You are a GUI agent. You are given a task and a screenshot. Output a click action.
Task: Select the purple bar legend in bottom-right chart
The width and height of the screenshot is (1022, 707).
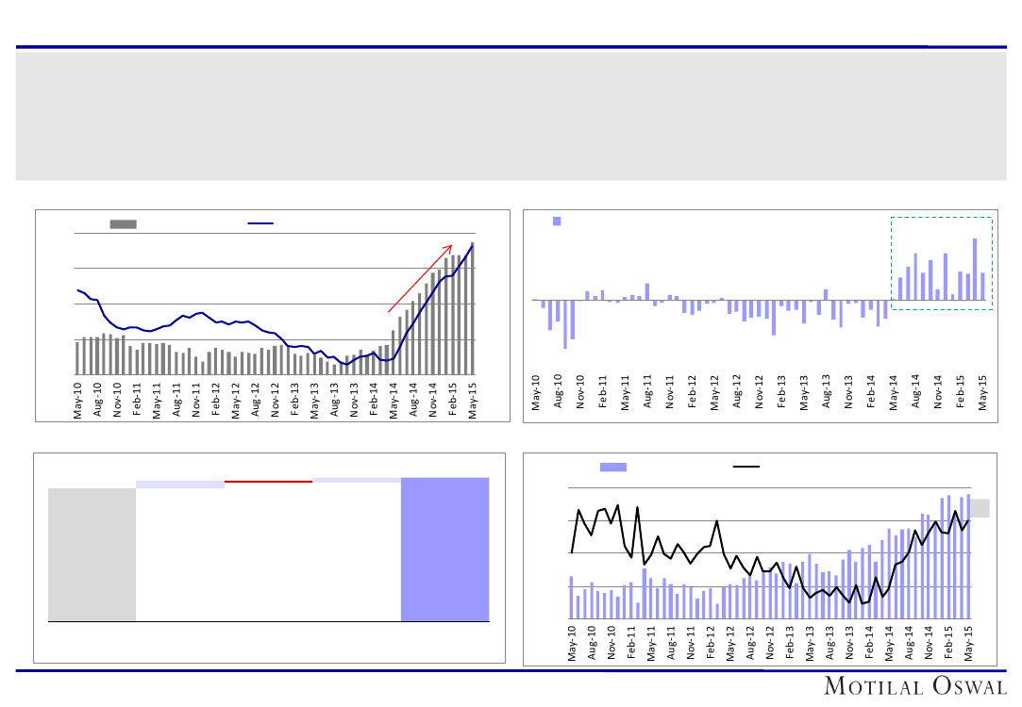[613, 467]
